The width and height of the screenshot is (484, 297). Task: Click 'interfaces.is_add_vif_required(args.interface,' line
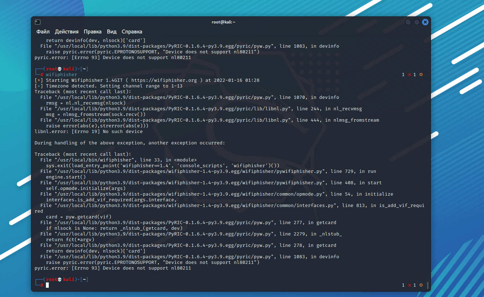(x=111, y=200)
